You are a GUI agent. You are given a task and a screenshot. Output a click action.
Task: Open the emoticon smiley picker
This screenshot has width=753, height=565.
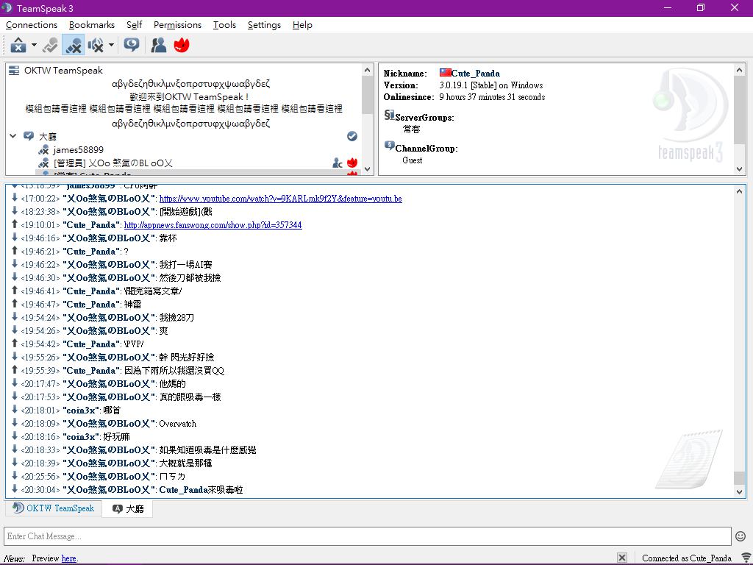coord(740,536)
